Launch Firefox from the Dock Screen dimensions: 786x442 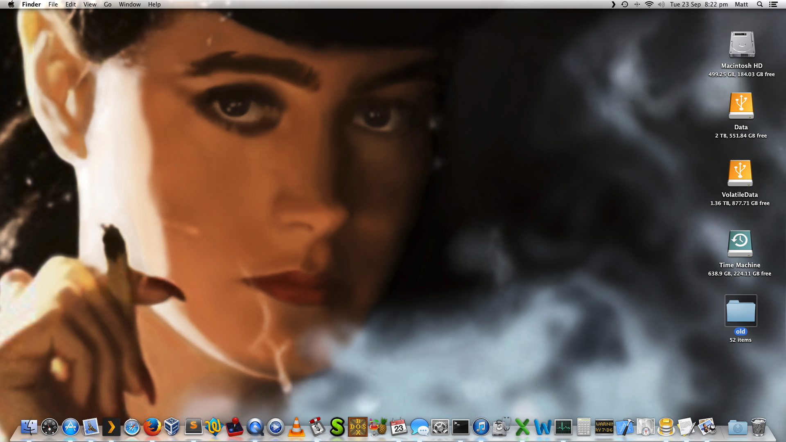pyautogui.click(x=152, y=427)
